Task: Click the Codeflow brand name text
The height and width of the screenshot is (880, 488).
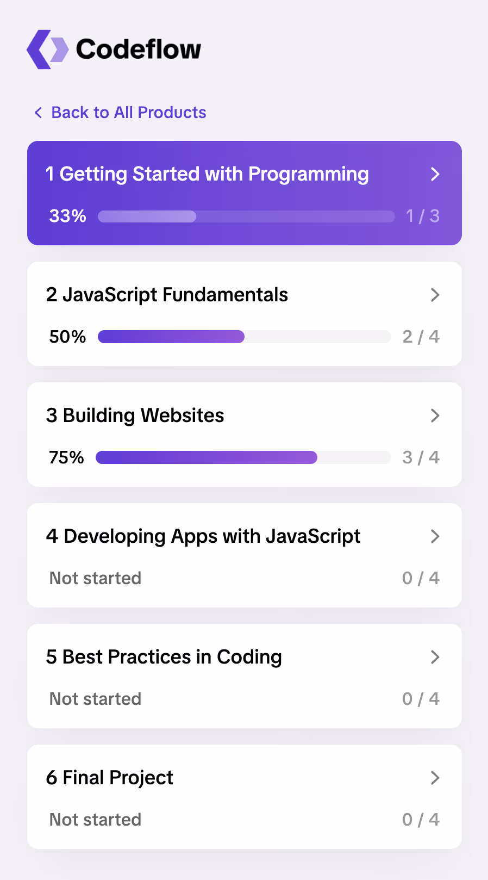Action: pos(139,49)
